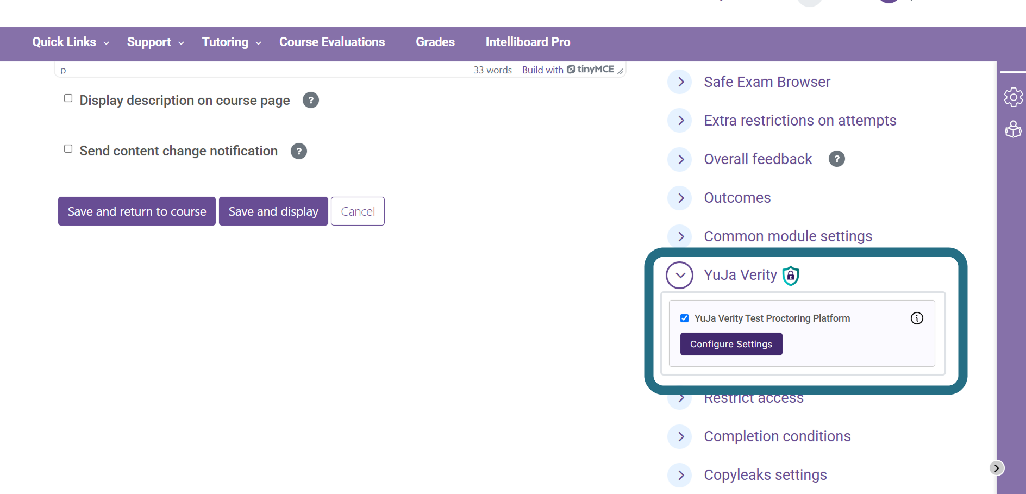Click the Completion conditions heading text
This screenshot has width=1026, height=494.
point(777,436)
